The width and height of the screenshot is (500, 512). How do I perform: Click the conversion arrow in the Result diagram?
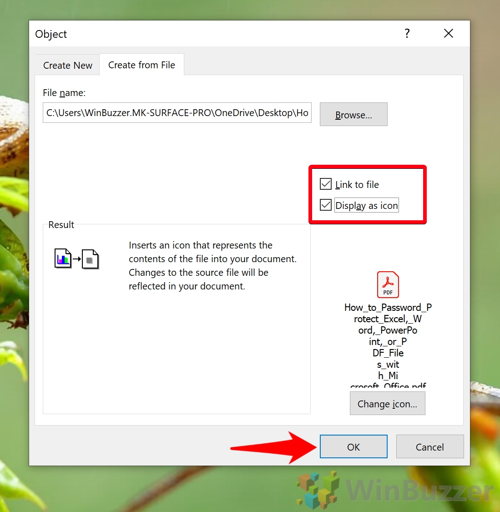(x=75, y=259)
